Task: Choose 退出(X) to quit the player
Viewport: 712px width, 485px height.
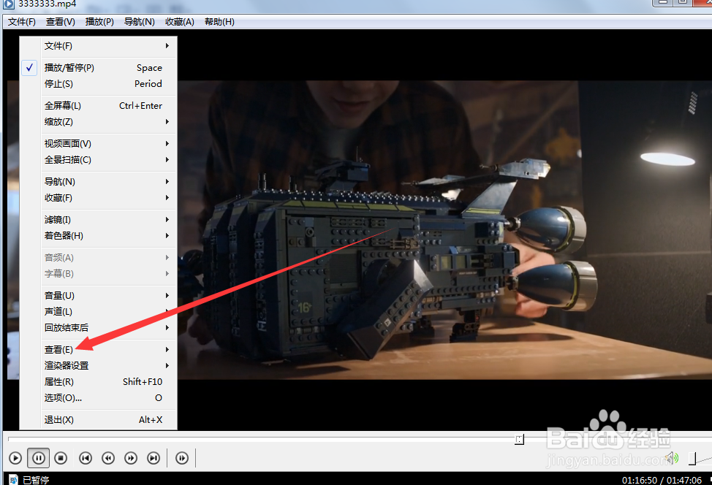Action: pyautogui.click(x=98, y=420)
